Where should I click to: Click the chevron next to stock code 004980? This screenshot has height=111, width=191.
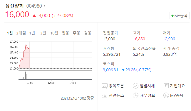[44, 6]
